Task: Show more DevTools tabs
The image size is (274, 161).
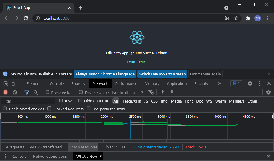Action: [220, 83]
